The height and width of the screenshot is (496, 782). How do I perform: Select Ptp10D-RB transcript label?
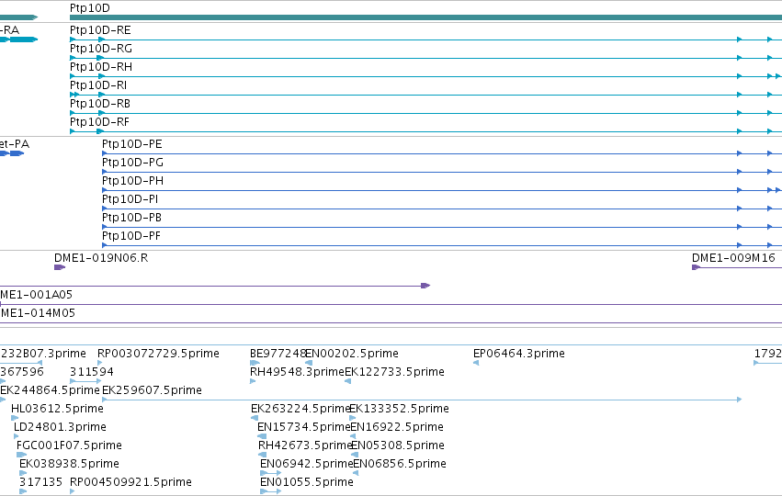100,104
